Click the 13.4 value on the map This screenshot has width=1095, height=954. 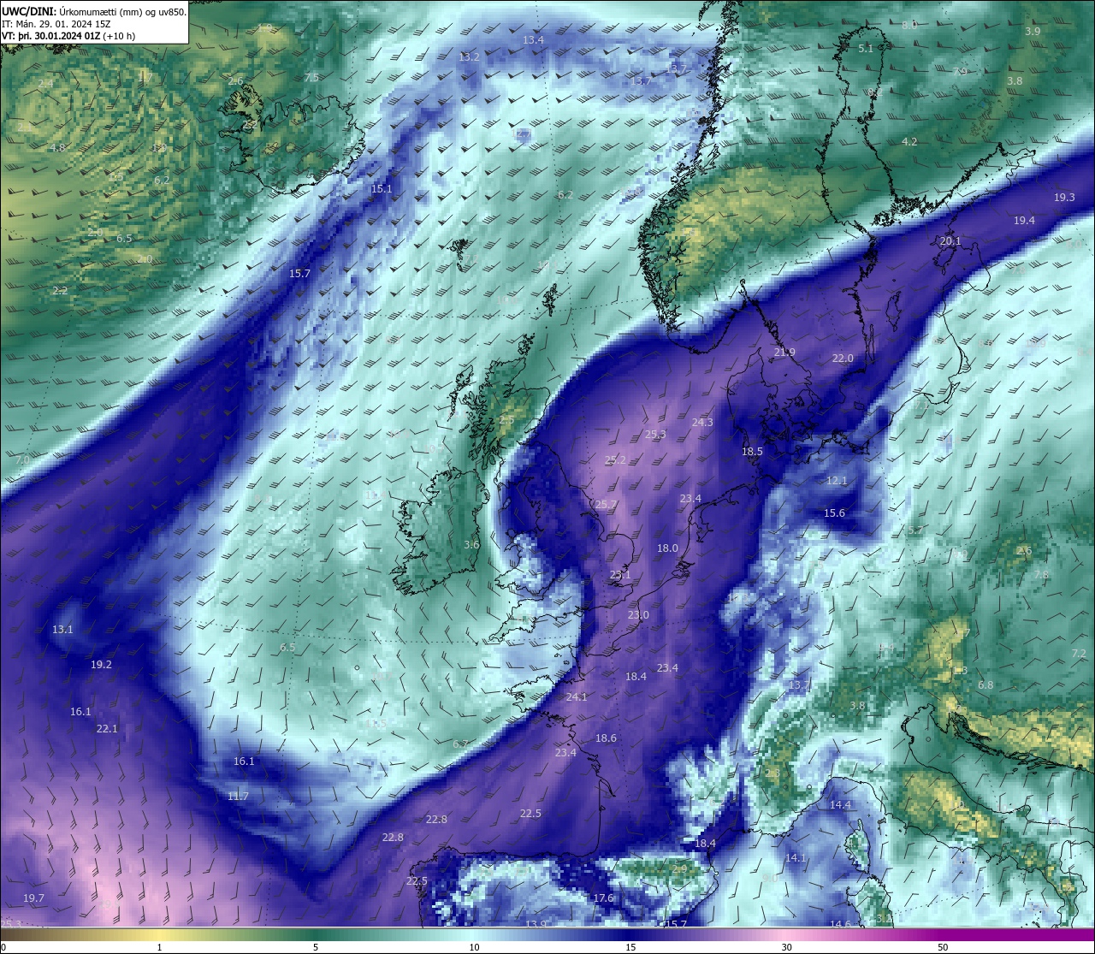pyautogui.click(x=533, y=40)
